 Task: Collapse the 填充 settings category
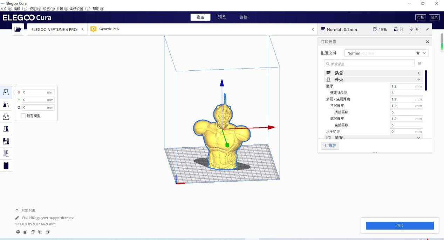pyautogui.click(x=373, y=137)
